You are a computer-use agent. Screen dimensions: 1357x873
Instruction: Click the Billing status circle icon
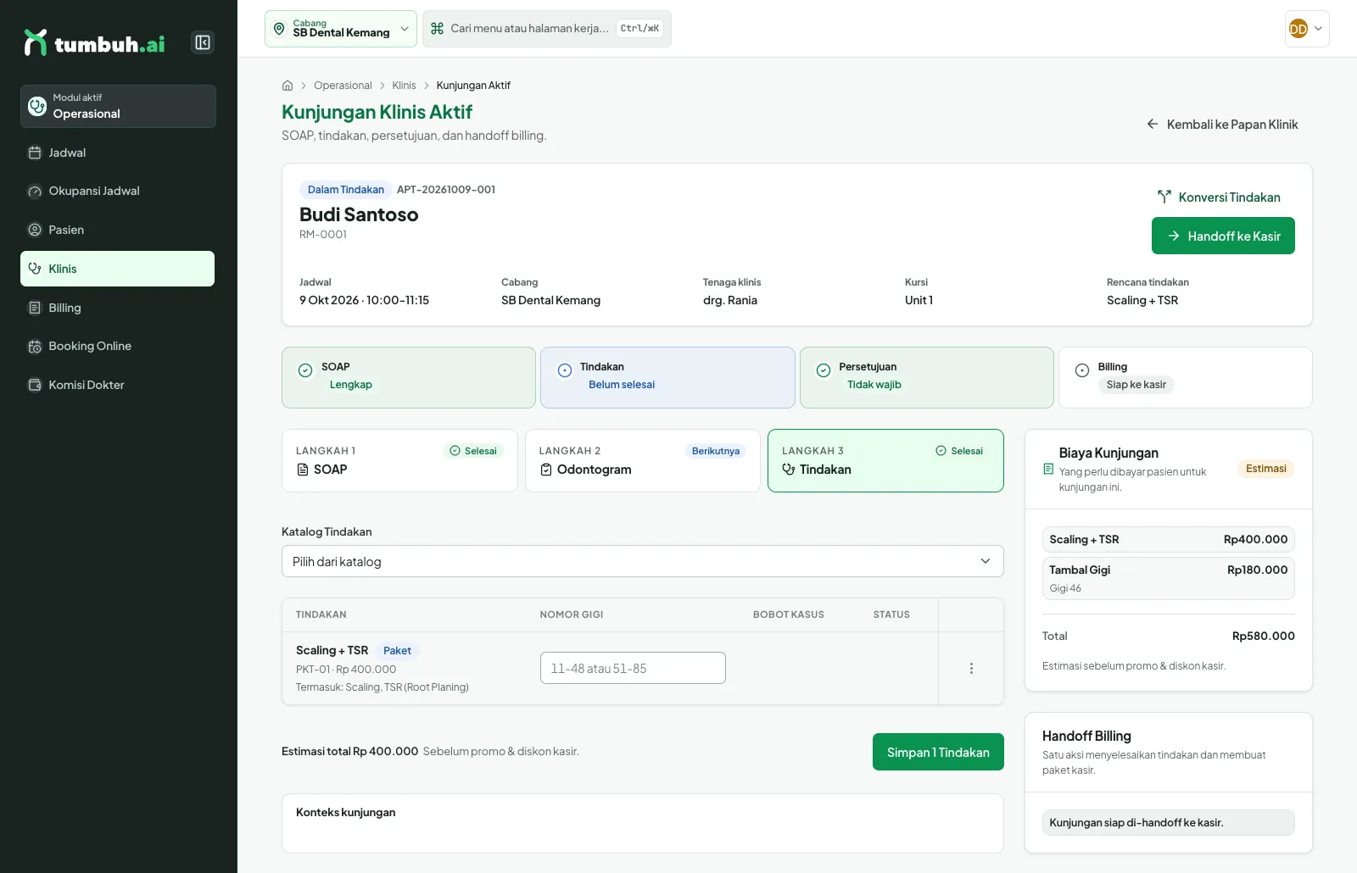(x=1082, y=370)
